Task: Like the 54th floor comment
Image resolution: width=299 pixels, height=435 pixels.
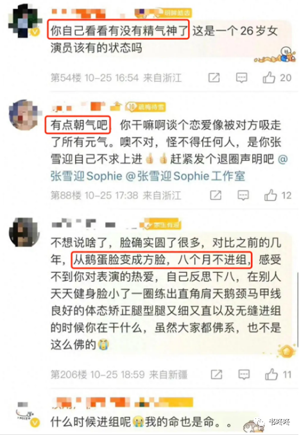Action: [269, 78]
